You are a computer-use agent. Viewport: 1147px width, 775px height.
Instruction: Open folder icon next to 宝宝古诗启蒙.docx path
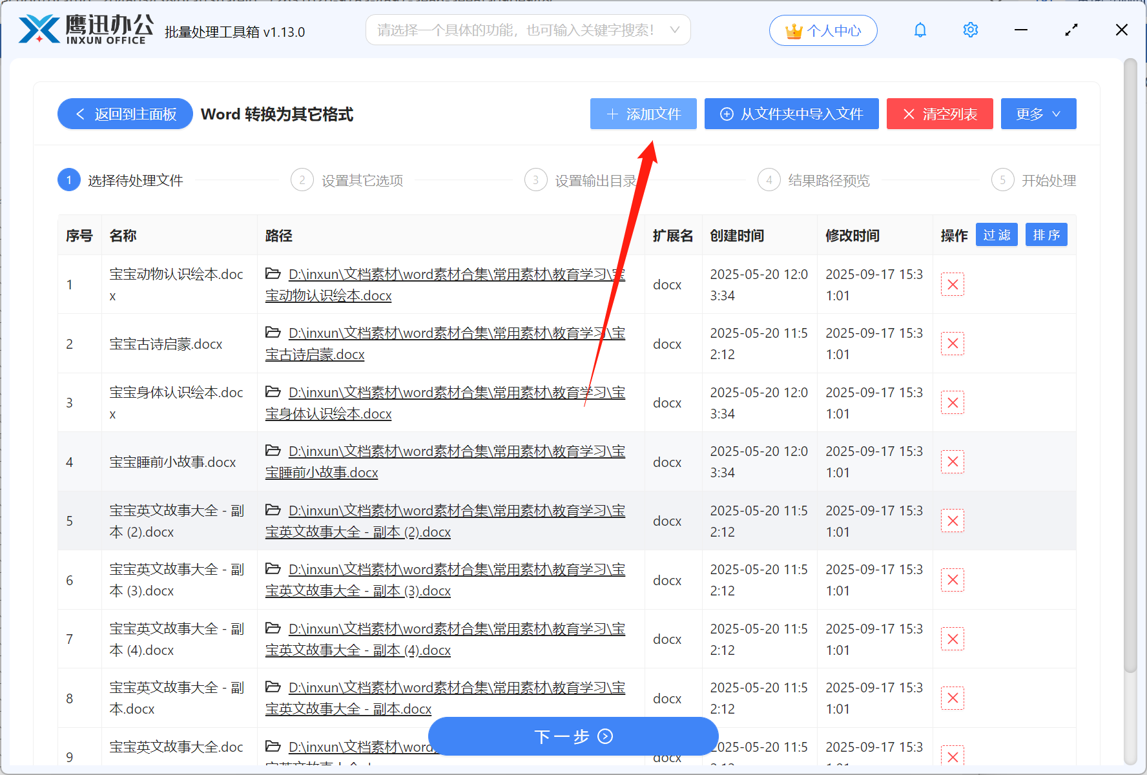pyautogui.click(x=273, y=332)
